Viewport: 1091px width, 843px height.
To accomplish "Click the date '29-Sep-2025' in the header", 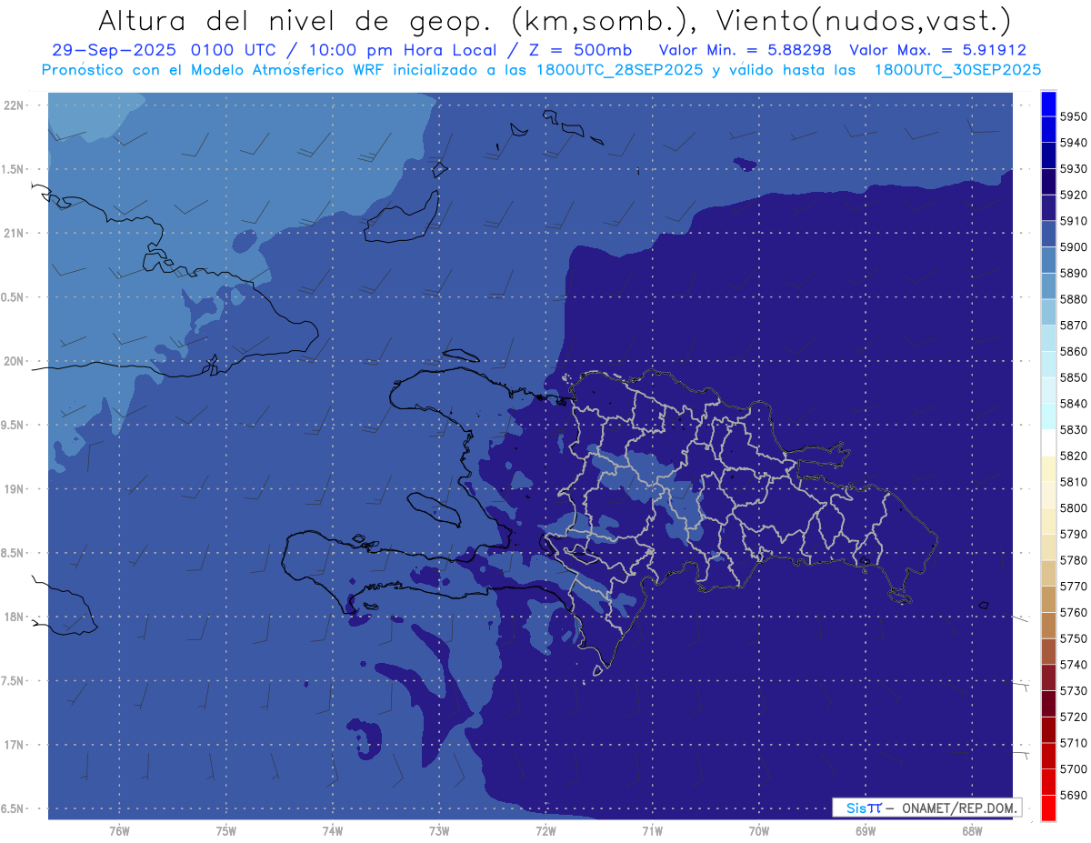I will click(x=115, y=51).
